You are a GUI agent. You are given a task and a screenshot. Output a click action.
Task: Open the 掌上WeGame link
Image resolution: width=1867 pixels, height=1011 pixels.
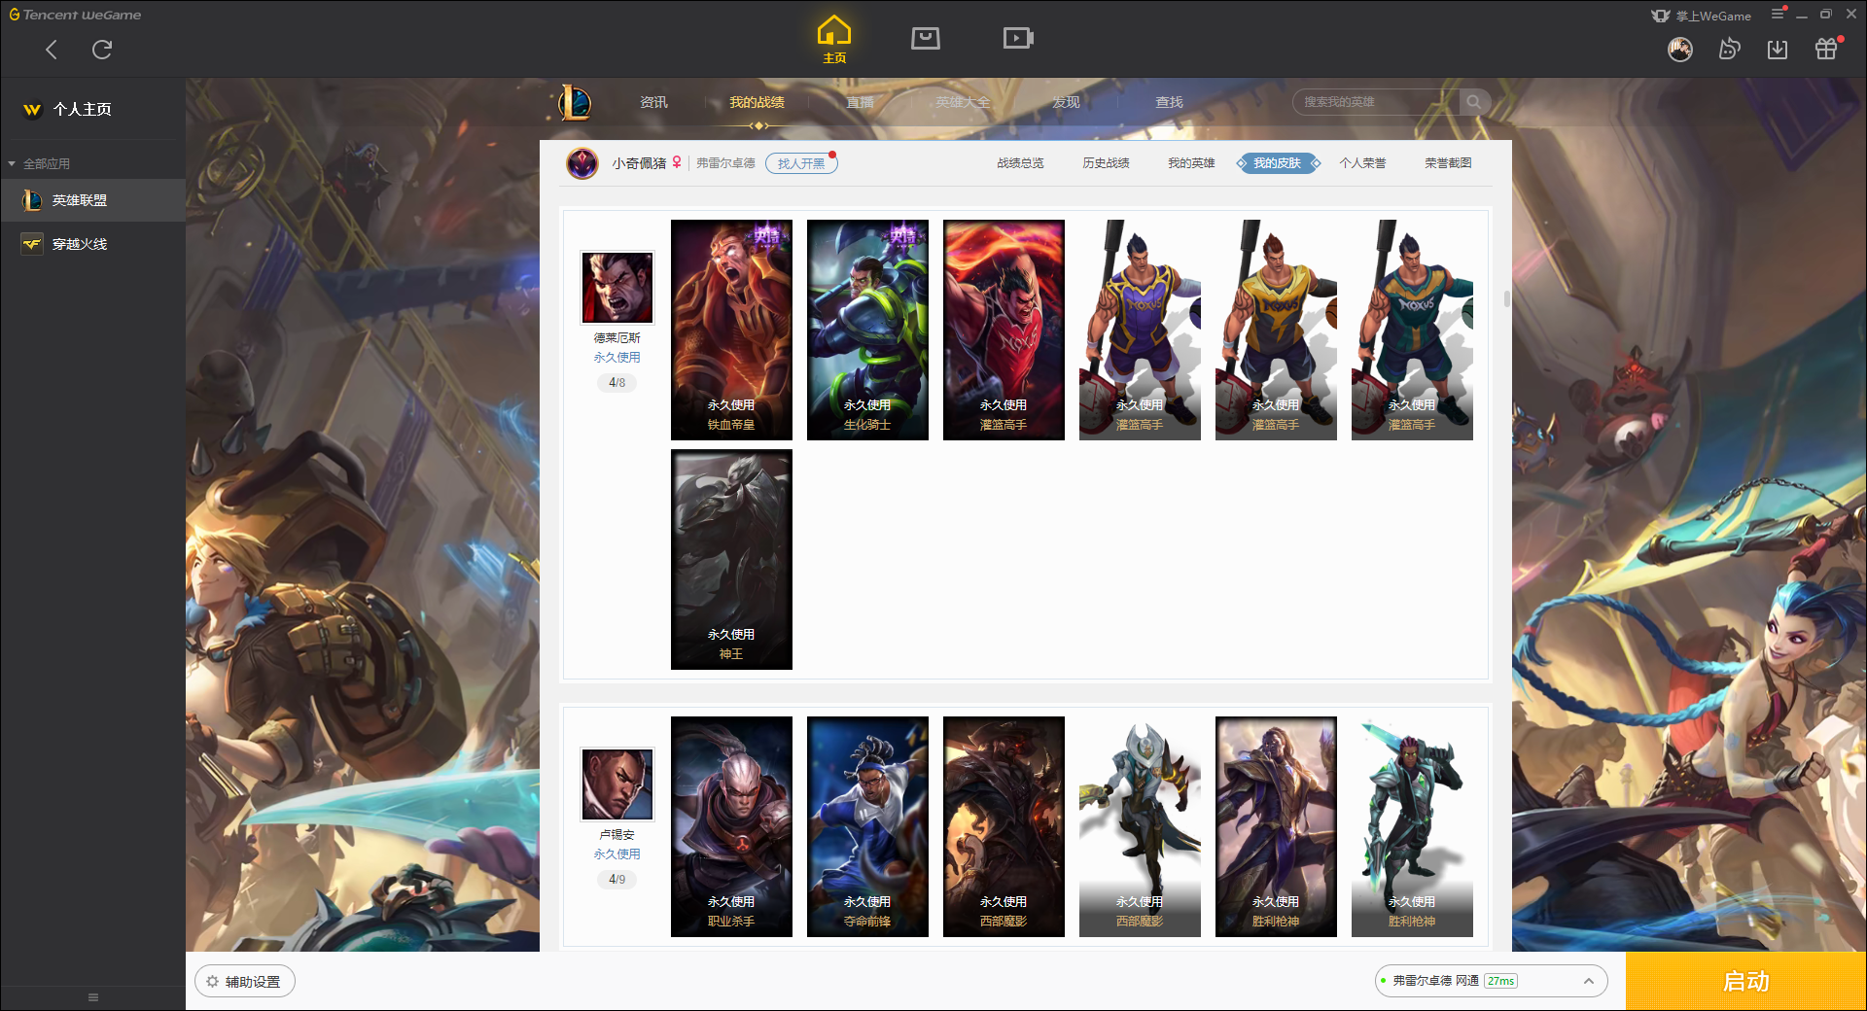point(1702,16)
